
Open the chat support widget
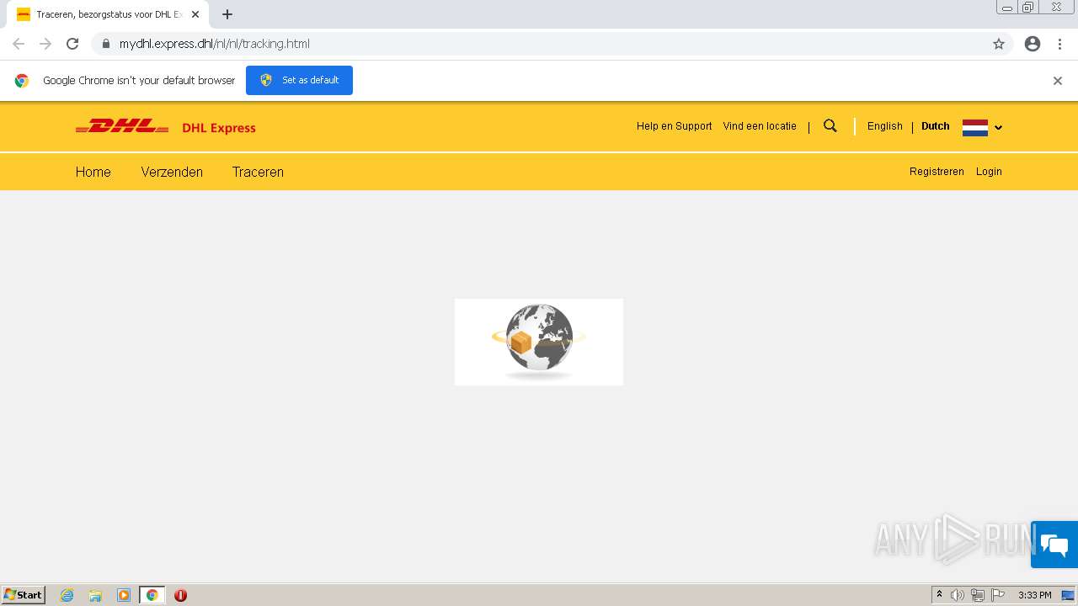pyautogui.click(x=1054, y=545)
